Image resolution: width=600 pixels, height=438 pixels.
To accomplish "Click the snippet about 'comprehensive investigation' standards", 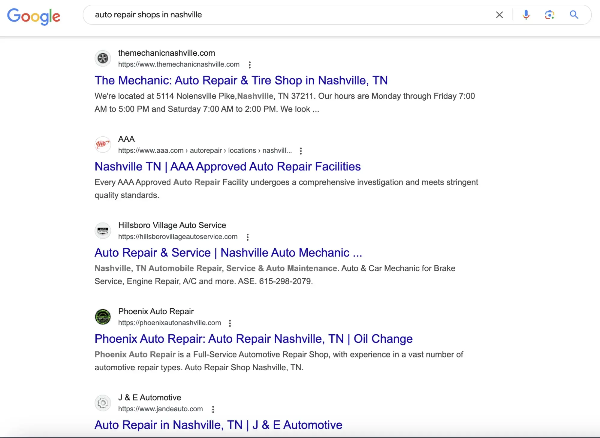I will click(x=286, y=189).
